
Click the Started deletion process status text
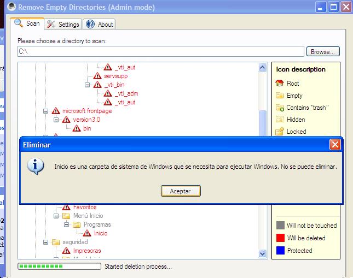tap(138, 267)
